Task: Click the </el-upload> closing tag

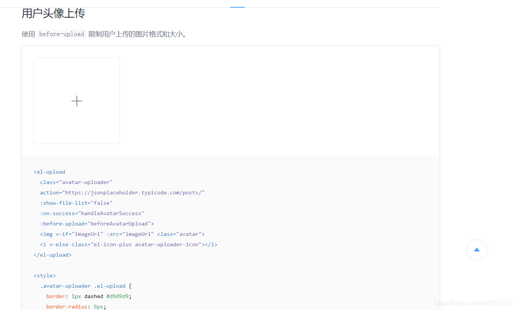Action: [53, 255]
